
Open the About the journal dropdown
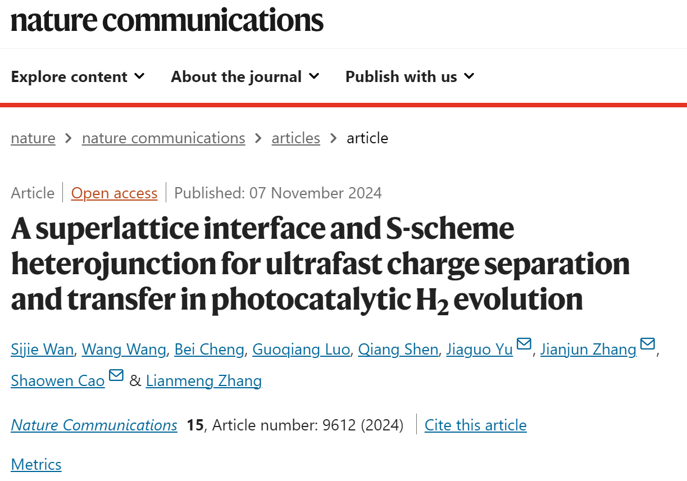[x=245, y=76]
